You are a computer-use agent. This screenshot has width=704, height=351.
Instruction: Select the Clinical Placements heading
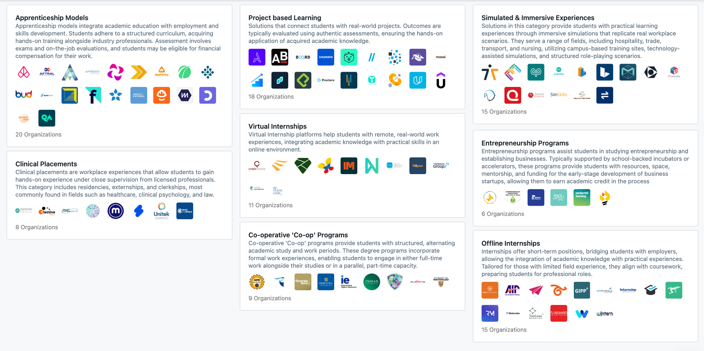pyautogui.click(x=46, y=164)
